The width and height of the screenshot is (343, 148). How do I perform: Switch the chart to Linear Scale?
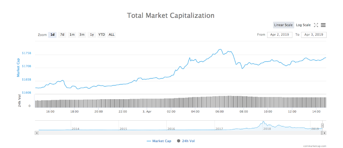pyautogui.click(x=284, y=25)
